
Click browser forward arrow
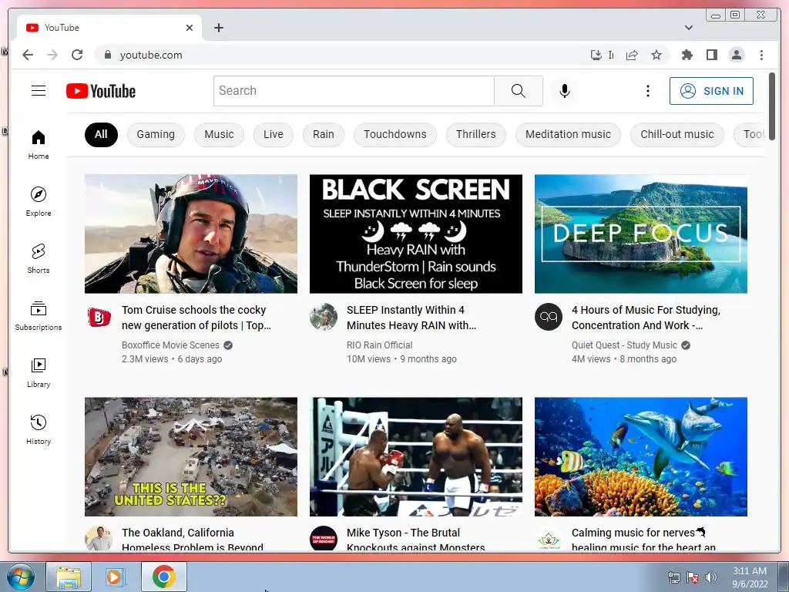[x=52, y=55]
